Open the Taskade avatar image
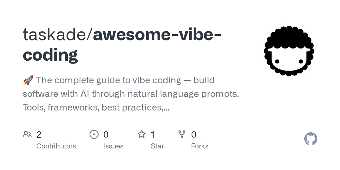 tap(289, 51)
